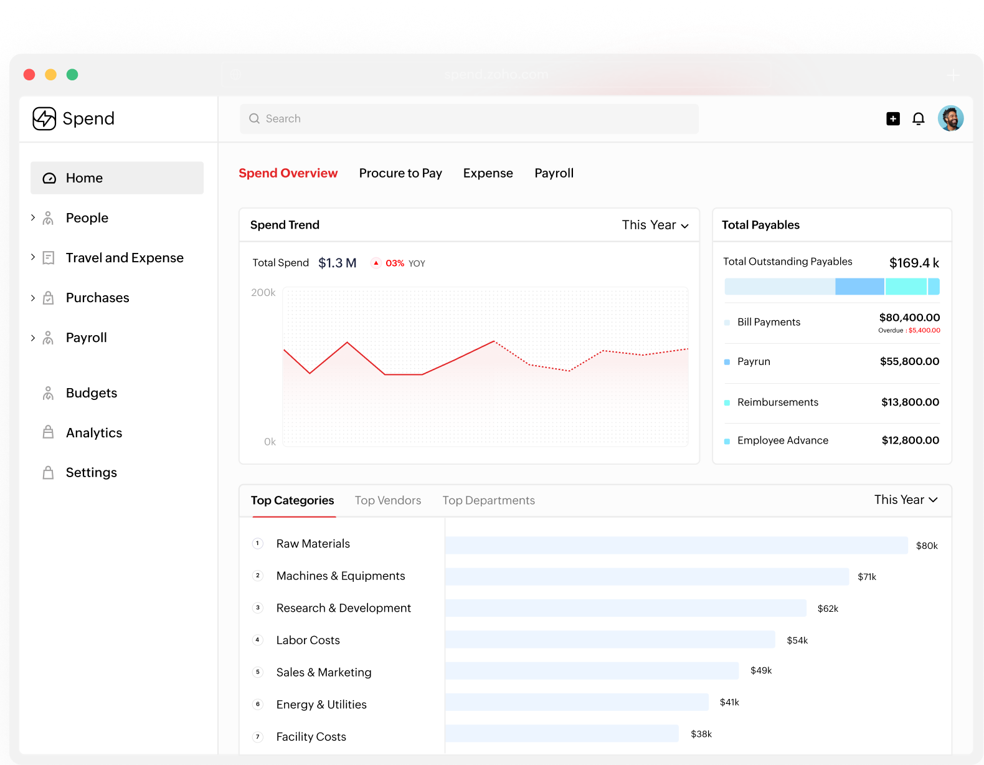
Task: Open Purchases section
Action: pyautogui.click(x=98, y=298)
